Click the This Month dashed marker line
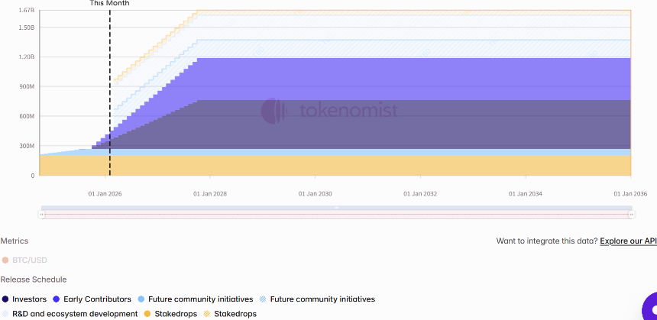 pyautogui.click(x=110, y=92)
